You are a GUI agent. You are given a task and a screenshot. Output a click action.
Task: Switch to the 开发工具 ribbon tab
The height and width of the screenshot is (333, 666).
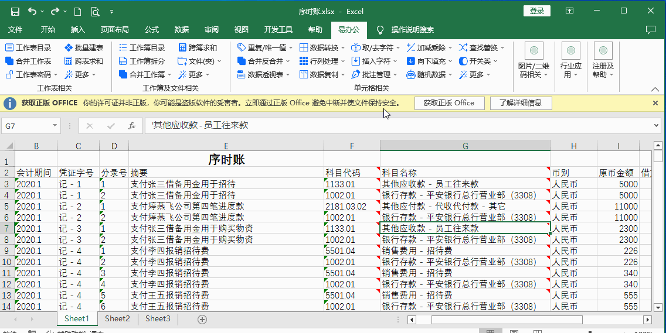pyautogui.click(x=278, y=30)
